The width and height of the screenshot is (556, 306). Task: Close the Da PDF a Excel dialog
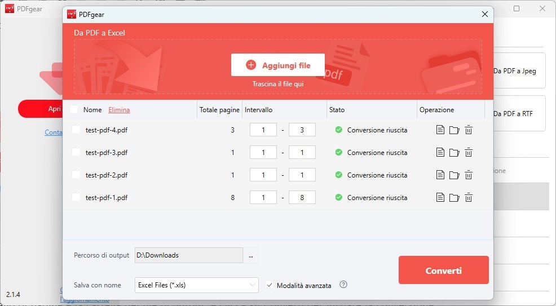[485, 14]
